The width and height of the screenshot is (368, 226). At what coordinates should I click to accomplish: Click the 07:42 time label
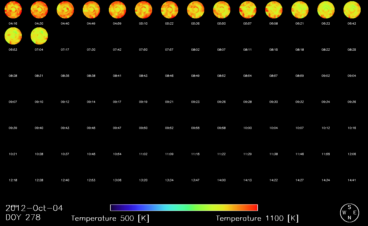[x=117, y=49]
